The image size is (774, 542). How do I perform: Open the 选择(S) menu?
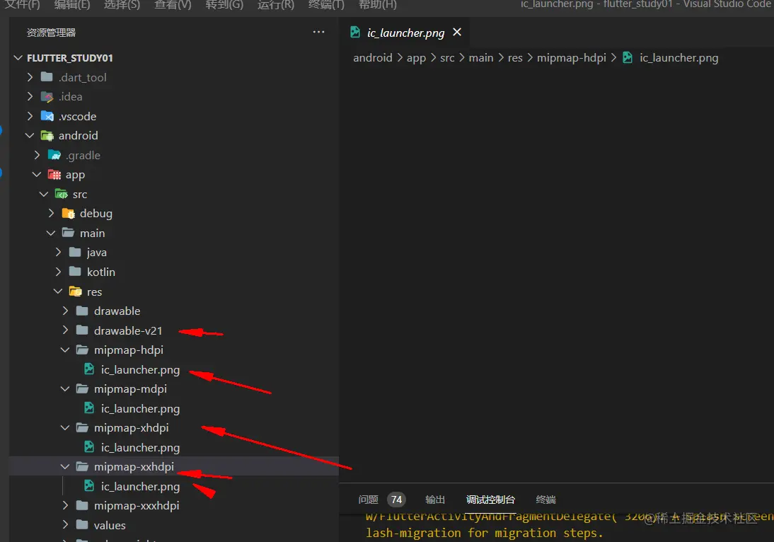click(122, 4)
